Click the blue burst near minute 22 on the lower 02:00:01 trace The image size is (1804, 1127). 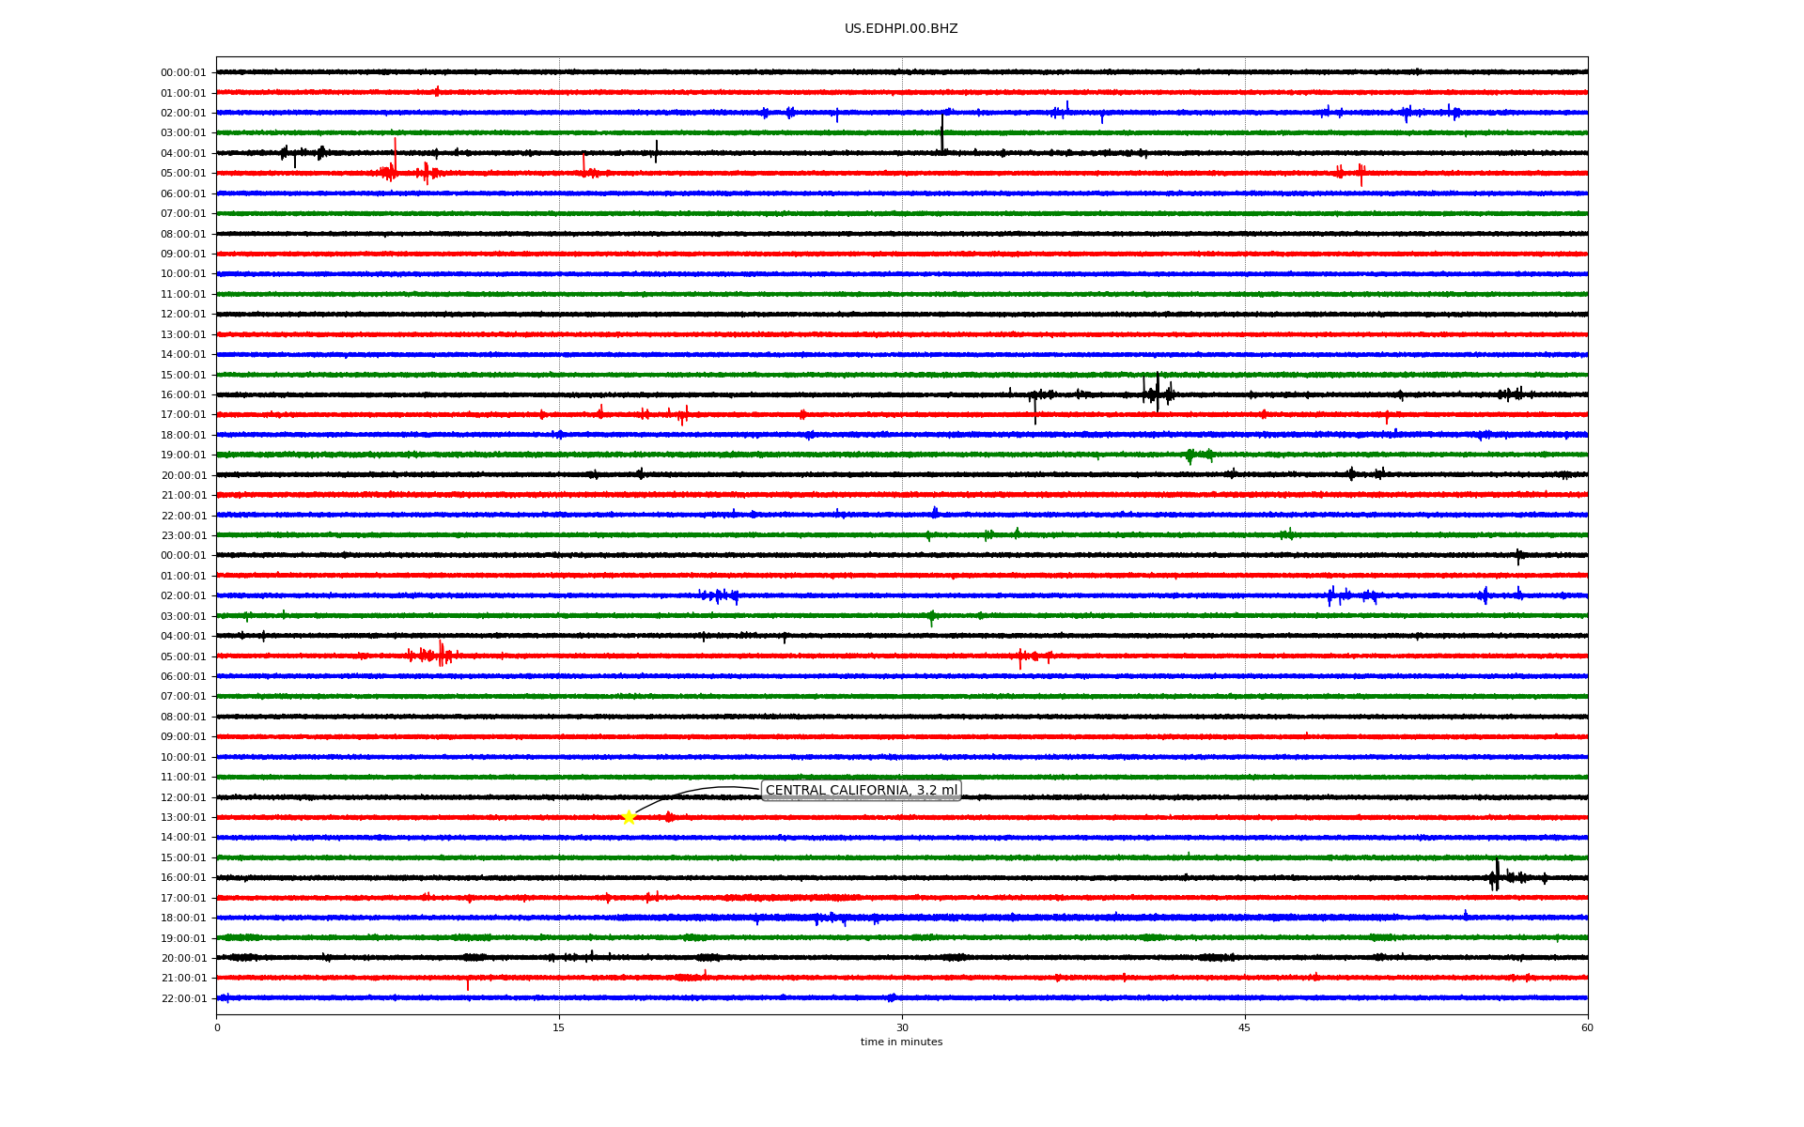[720, 595]
